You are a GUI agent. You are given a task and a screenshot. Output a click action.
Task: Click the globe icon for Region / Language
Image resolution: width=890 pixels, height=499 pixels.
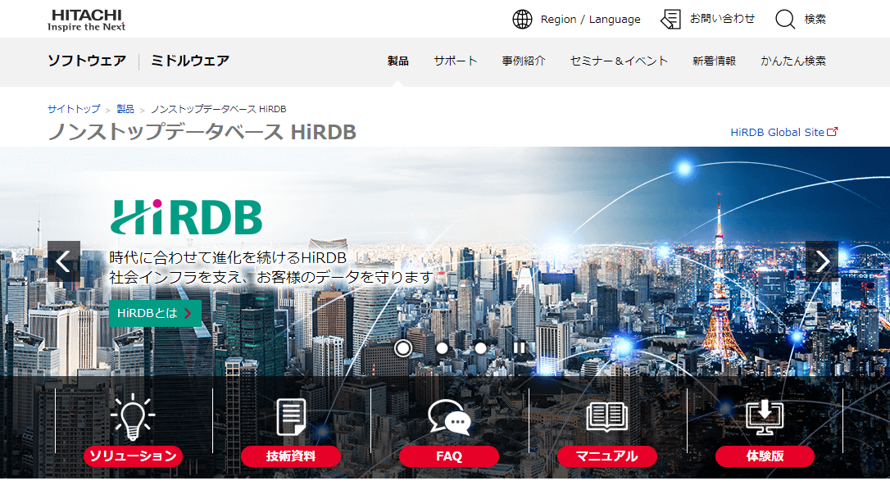[522, 20]
